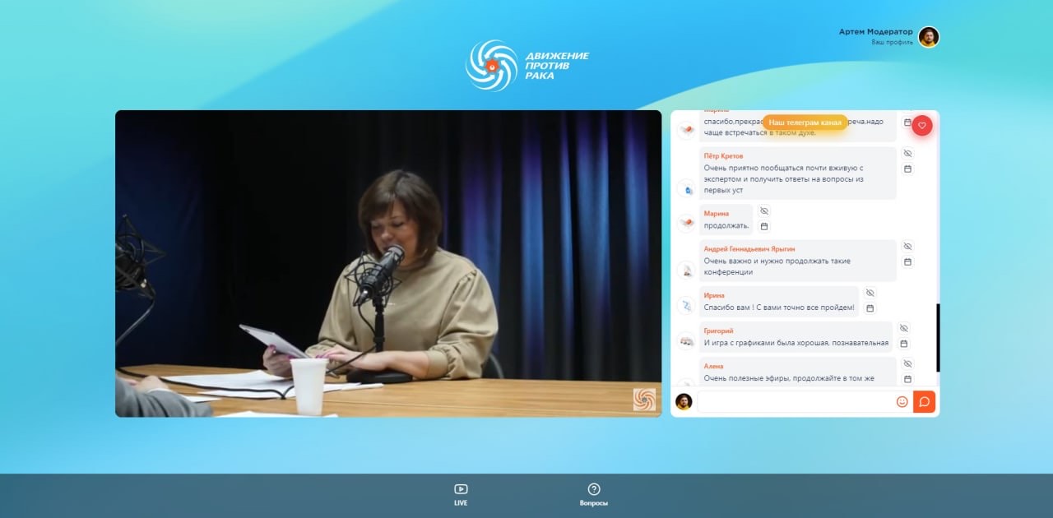1053x518 pixels.
Task: Focus the chat message input field
Action: (x=794, y=402)
